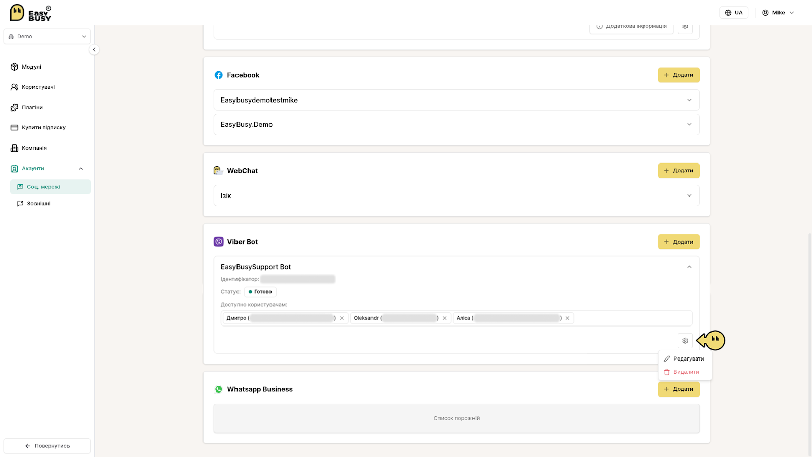Click the pencil icon beside Редагувати
The image size is (812, 457).
coord(667,359)
